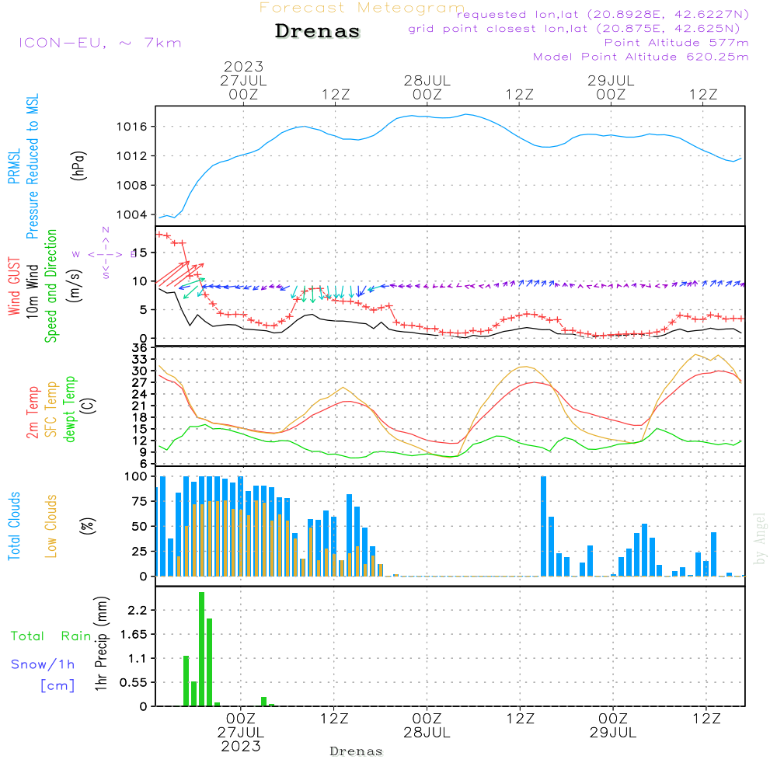Screen dimensions: 777x777
Task: Click the '2m Temp' red legend label
Action: click(32, 413)
